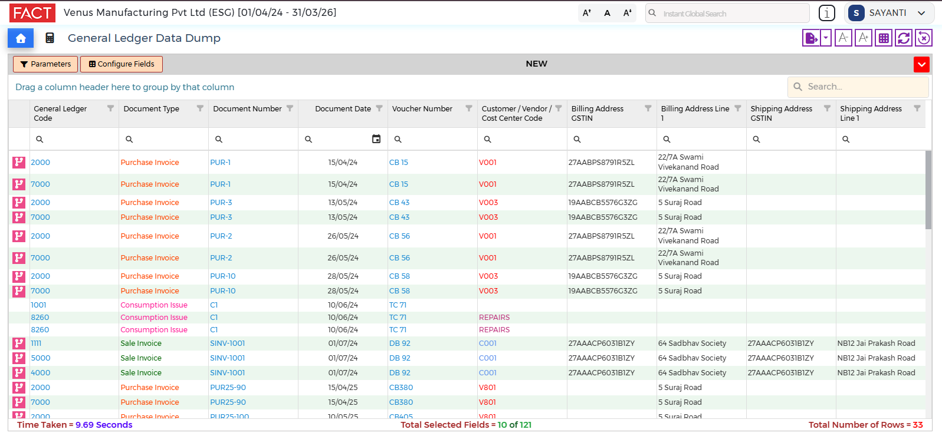Image resolution: width=942 pixels, height=436 pixels.
Task: Sort by the Voucher Number column header
Action: coord(422,109)
